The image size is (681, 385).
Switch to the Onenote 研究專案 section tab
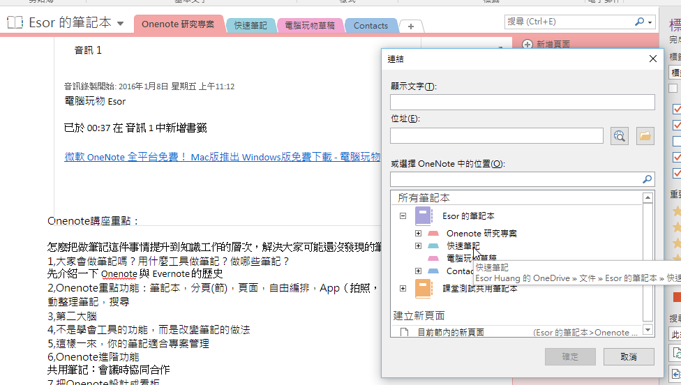178,24
